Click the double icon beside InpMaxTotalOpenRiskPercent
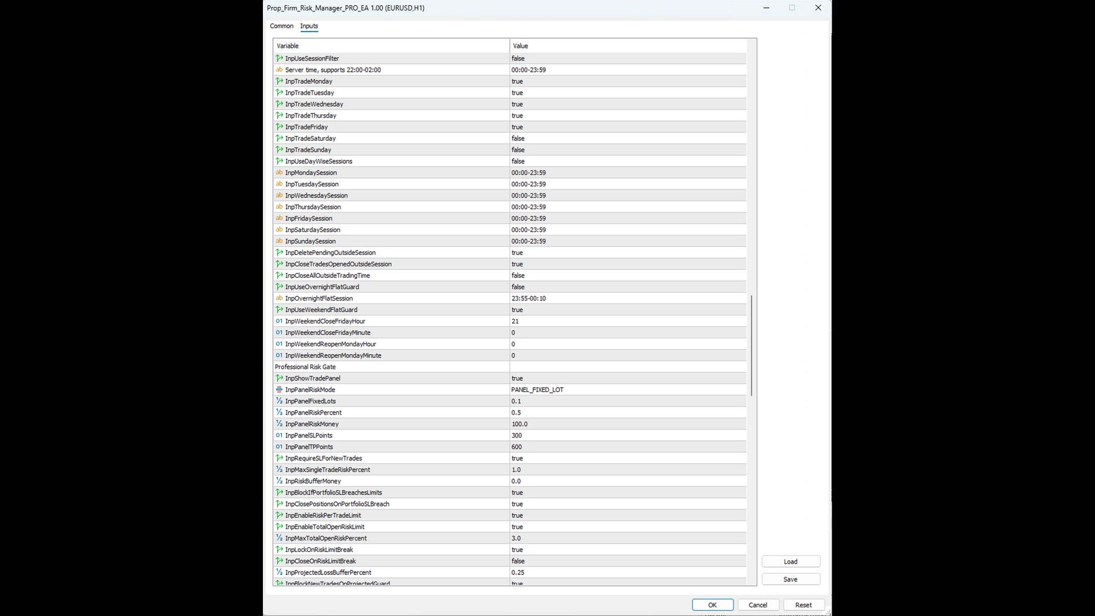1095x616 pixels. [279, 538]
